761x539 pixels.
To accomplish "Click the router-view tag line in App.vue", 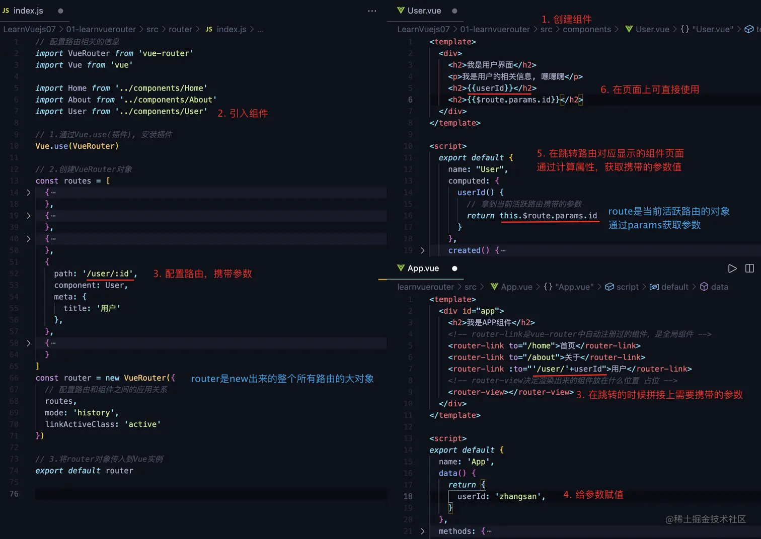I will pos(511,392).
